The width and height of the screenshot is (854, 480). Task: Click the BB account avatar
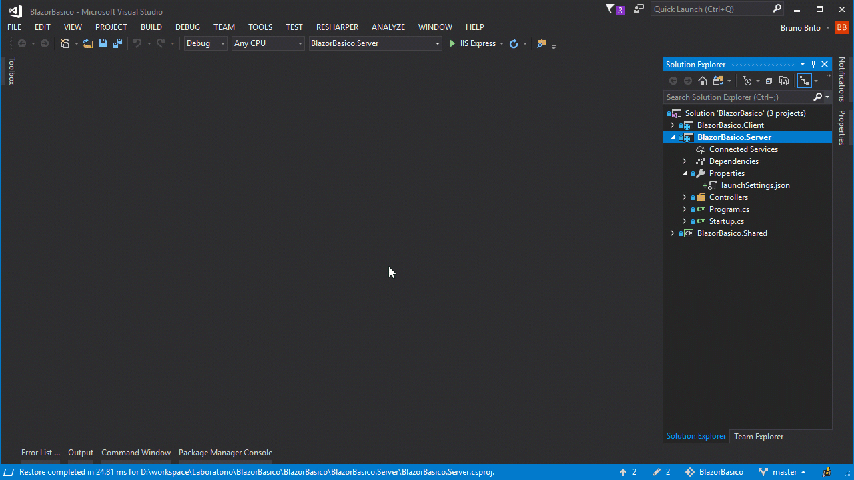click(x=841, y=27)
